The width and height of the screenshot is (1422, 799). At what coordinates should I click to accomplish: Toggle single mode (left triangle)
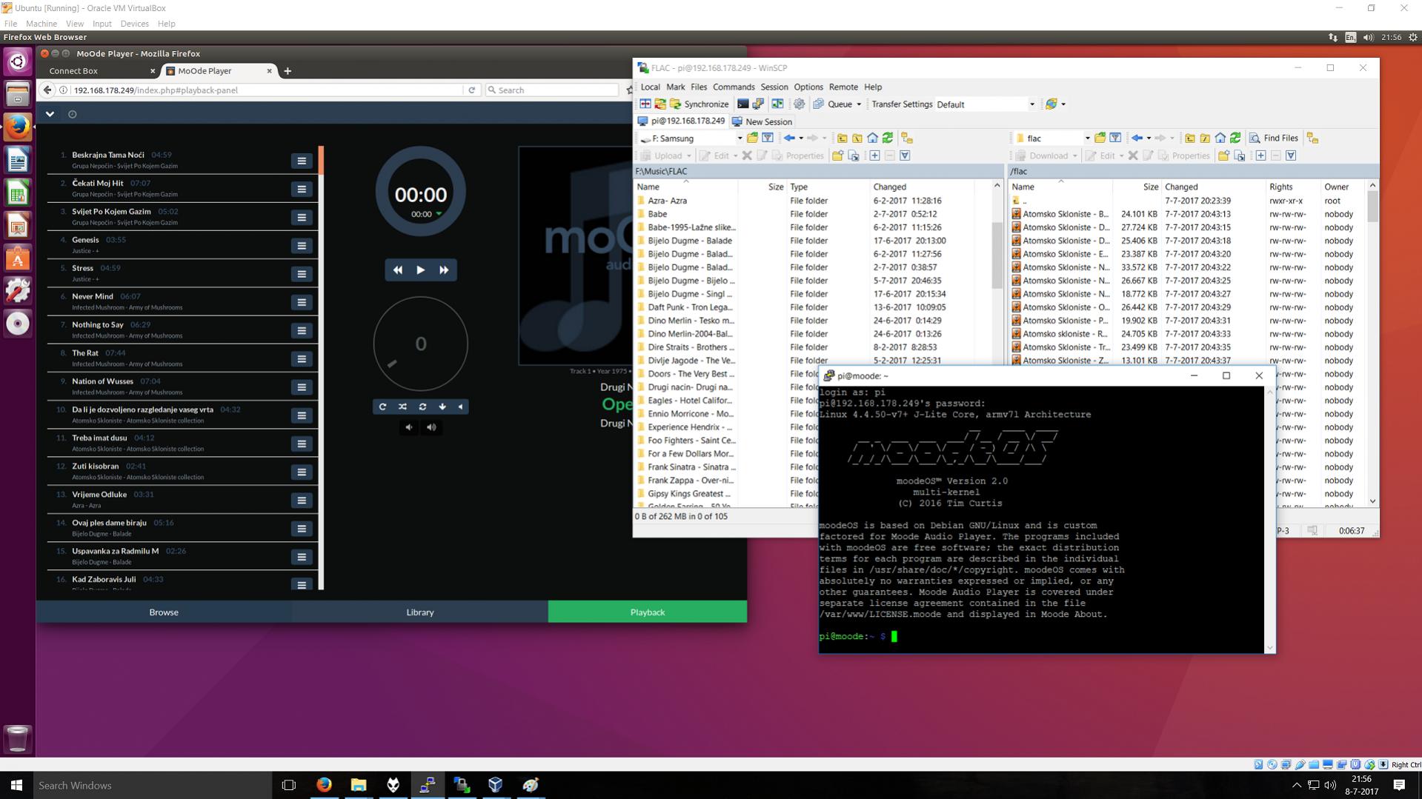(460, 407)
